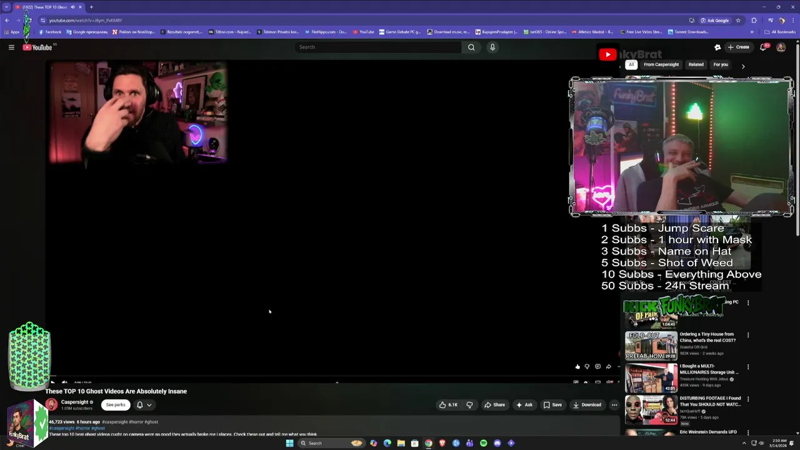Open the Tiny House from China video thumbnail
The image size is (800, 450).
(x=651, y=346)
